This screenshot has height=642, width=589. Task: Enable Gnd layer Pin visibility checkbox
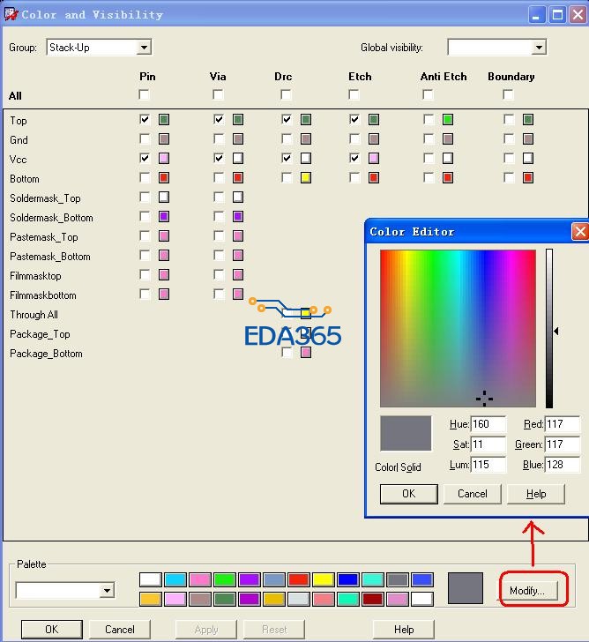tap(145, 138)
